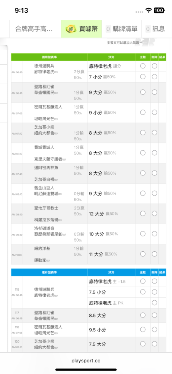The height and width of the screenshot is (374, 172).
Task: Tap the 買噱幣 coin icon
Action: [71, 29]
